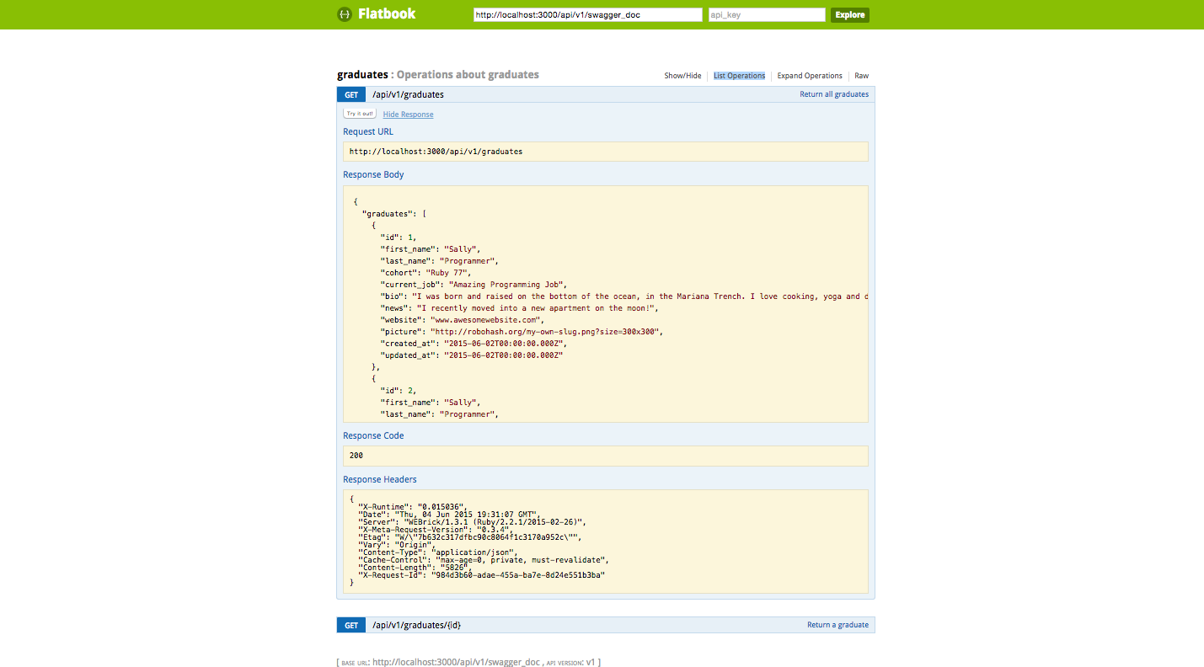Click Expand Operations to open all endpoints
The image size is (1204, 667).
809,75
